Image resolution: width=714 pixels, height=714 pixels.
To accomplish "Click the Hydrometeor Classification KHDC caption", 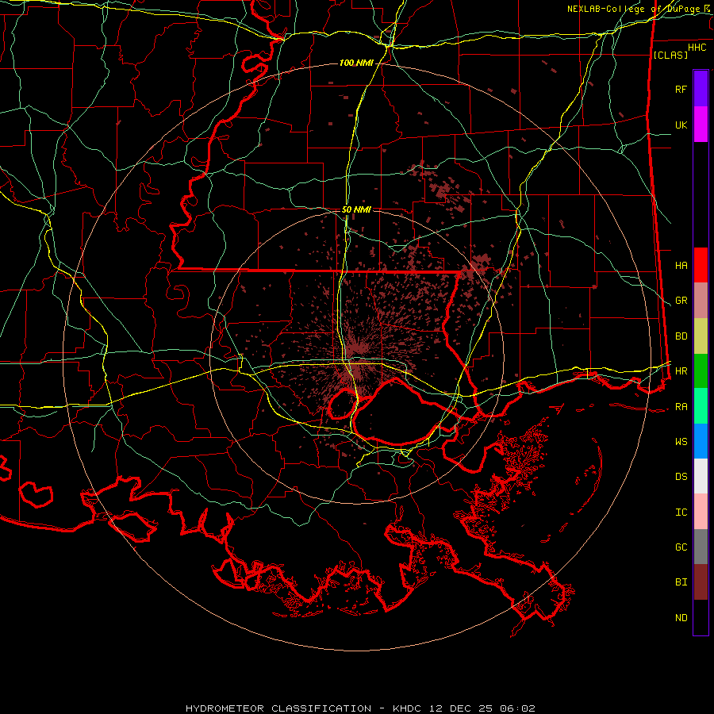I will click(360, 708).
